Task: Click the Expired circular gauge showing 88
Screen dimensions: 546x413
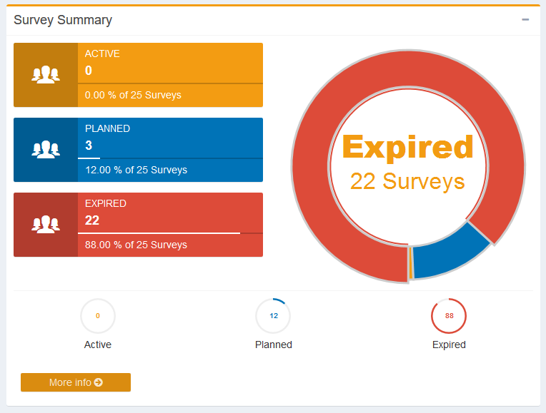Action: (x=449, y=315)
